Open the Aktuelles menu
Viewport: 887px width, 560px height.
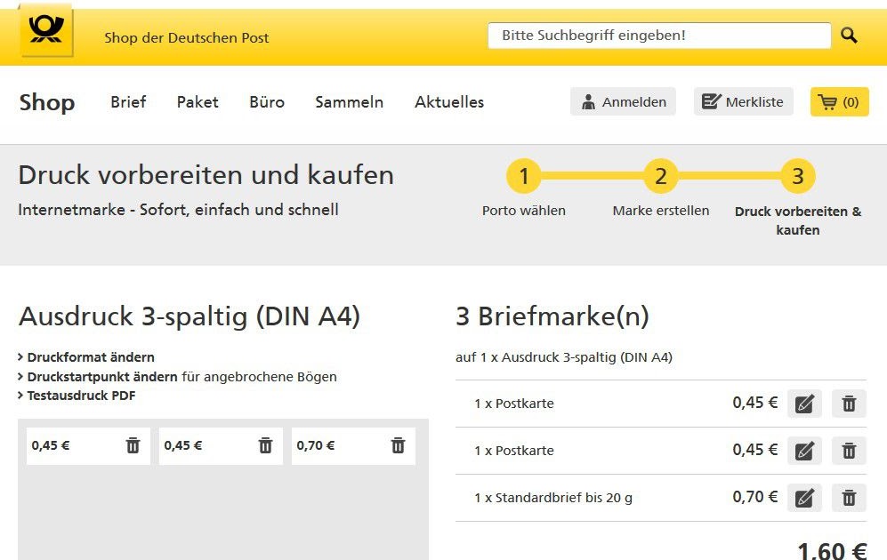(449, 101)
